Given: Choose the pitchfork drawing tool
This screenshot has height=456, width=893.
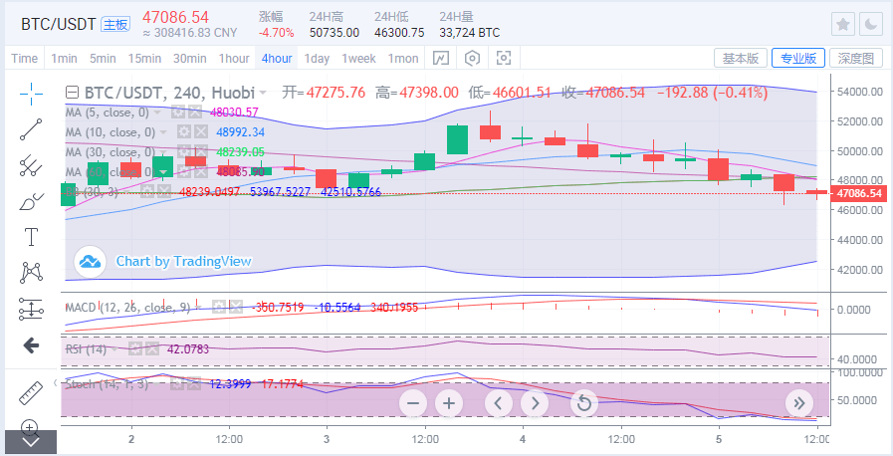Looking at the screenshot, I should point(31,165).
